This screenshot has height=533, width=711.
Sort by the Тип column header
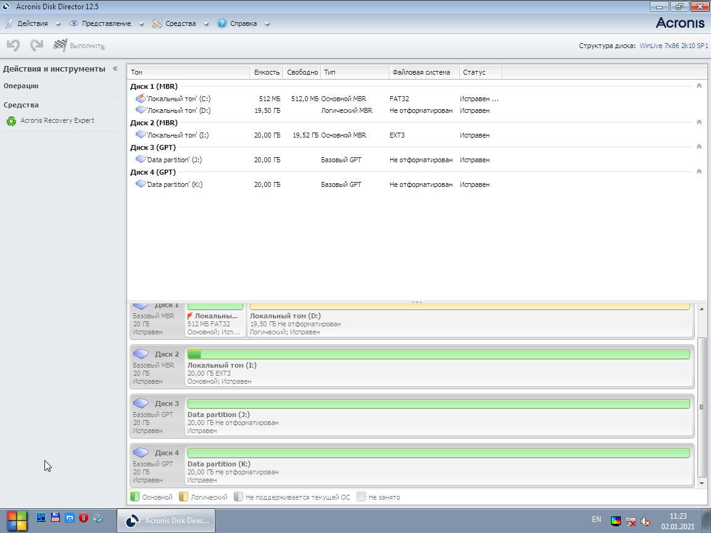pyautogui.click(x=355, y=72)
